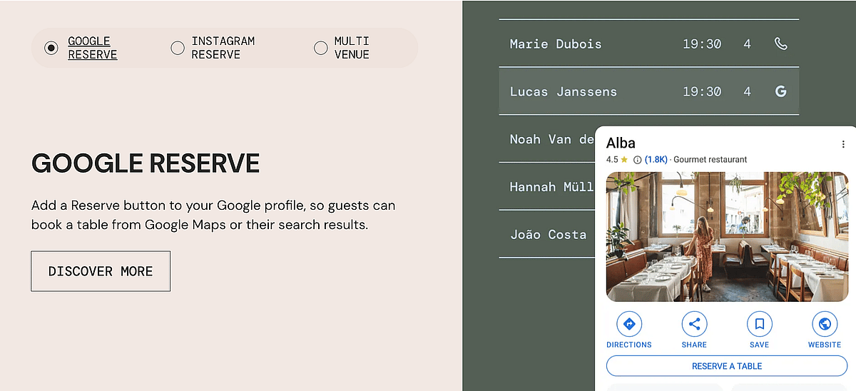This screenshot has height=391, width=856.
Task: Click the Save bookmark icon
Action: pos(760,325)
